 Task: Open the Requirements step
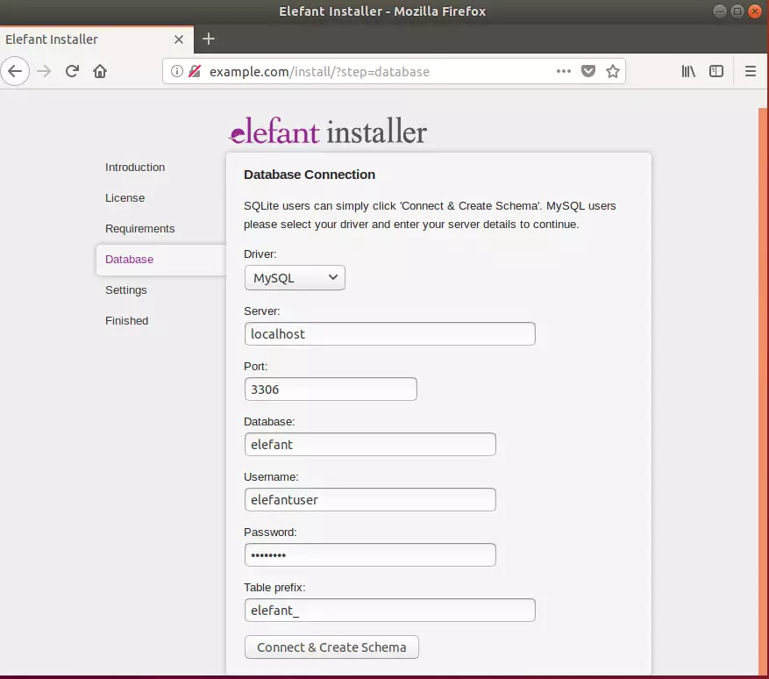pos(139,229)
